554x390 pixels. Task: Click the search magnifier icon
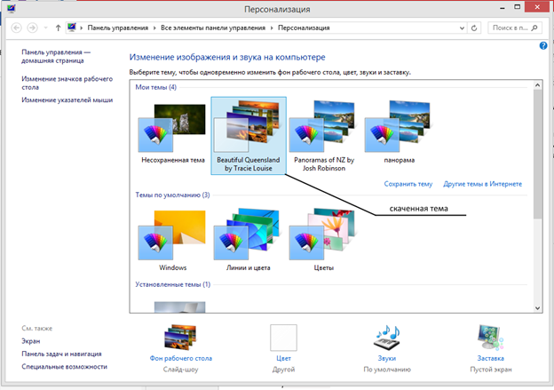pyautogui.click(x=534, y=28)
